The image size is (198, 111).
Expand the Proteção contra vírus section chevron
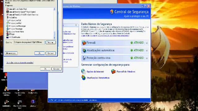pyautogui.click(x=147, y=58)
